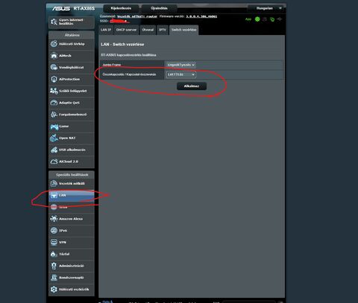Click the Kijelentkezés logout button
The width and height of the screenshot is (358, 303).
(121, 8)
